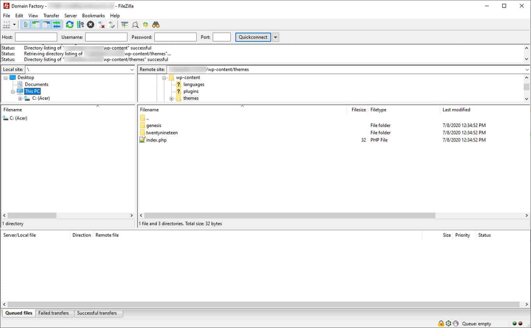Expand the themes remote tree node
531x328 pixels.
tap(171, 98)
